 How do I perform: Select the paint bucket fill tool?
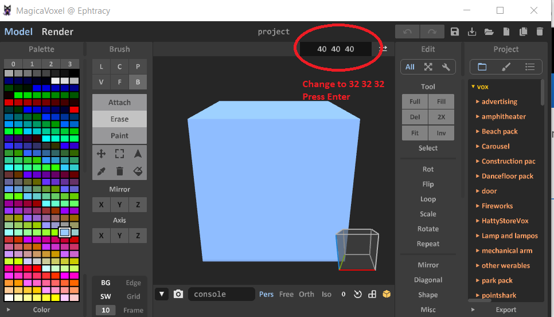138,171
